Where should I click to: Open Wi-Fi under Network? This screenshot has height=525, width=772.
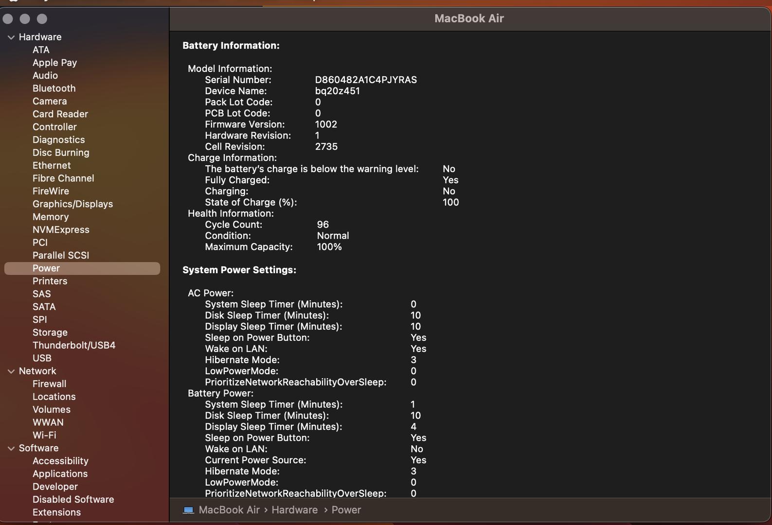point(44,436)
